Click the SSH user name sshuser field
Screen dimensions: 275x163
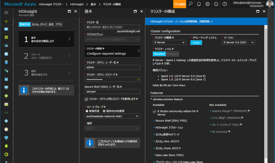112,92
